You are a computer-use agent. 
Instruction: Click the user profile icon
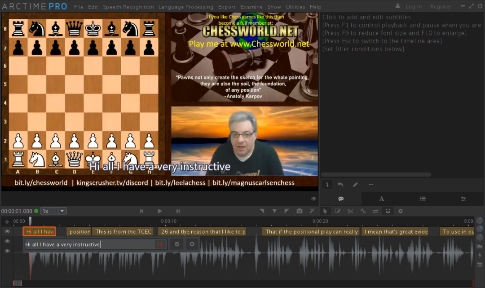coord(398,6)
